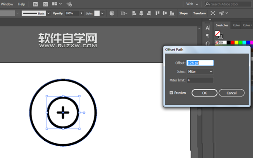Open the graphic Style dropdown arrow
Viewport: 253px width, 158px height.
click(x=102, y=13)
